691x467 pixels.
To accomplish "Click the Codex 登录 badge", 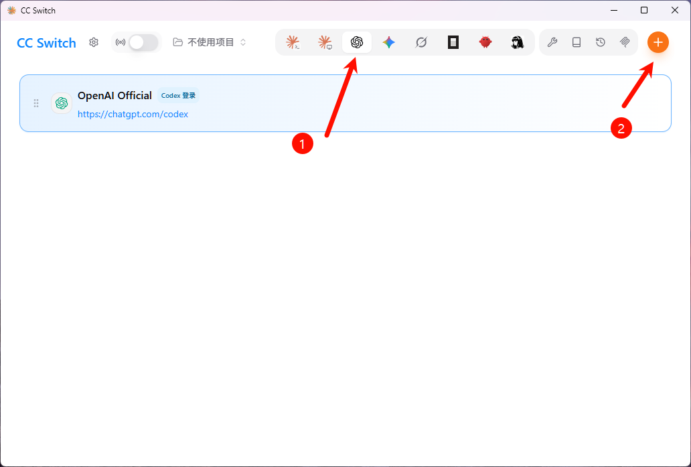I will point(178,96).
